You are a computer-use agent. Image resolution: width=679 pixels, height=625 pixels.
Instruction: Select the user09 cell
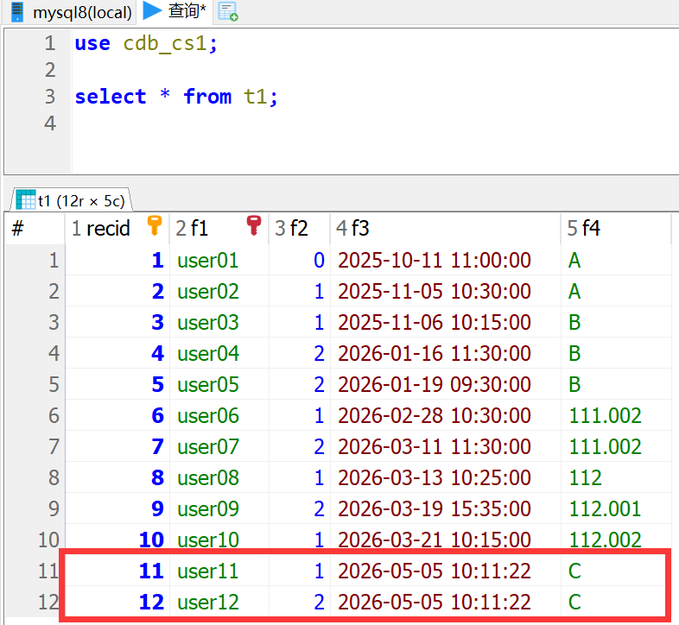(x=219, y=508)
